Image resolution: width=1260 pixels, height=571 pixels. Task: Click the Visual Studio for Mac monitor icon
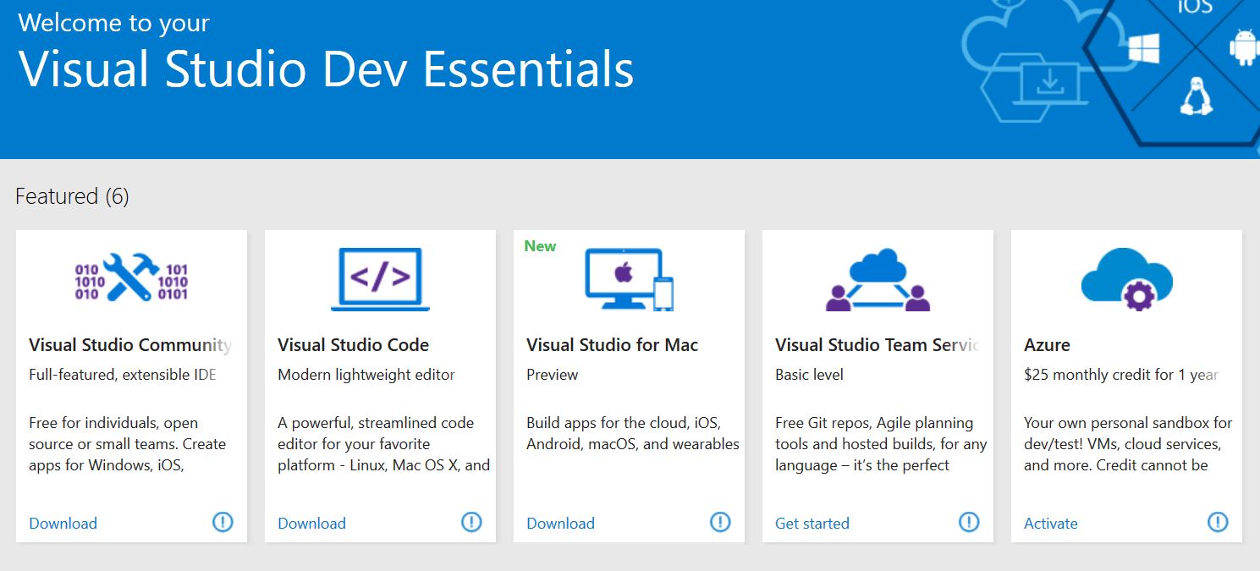click(630, 279)
